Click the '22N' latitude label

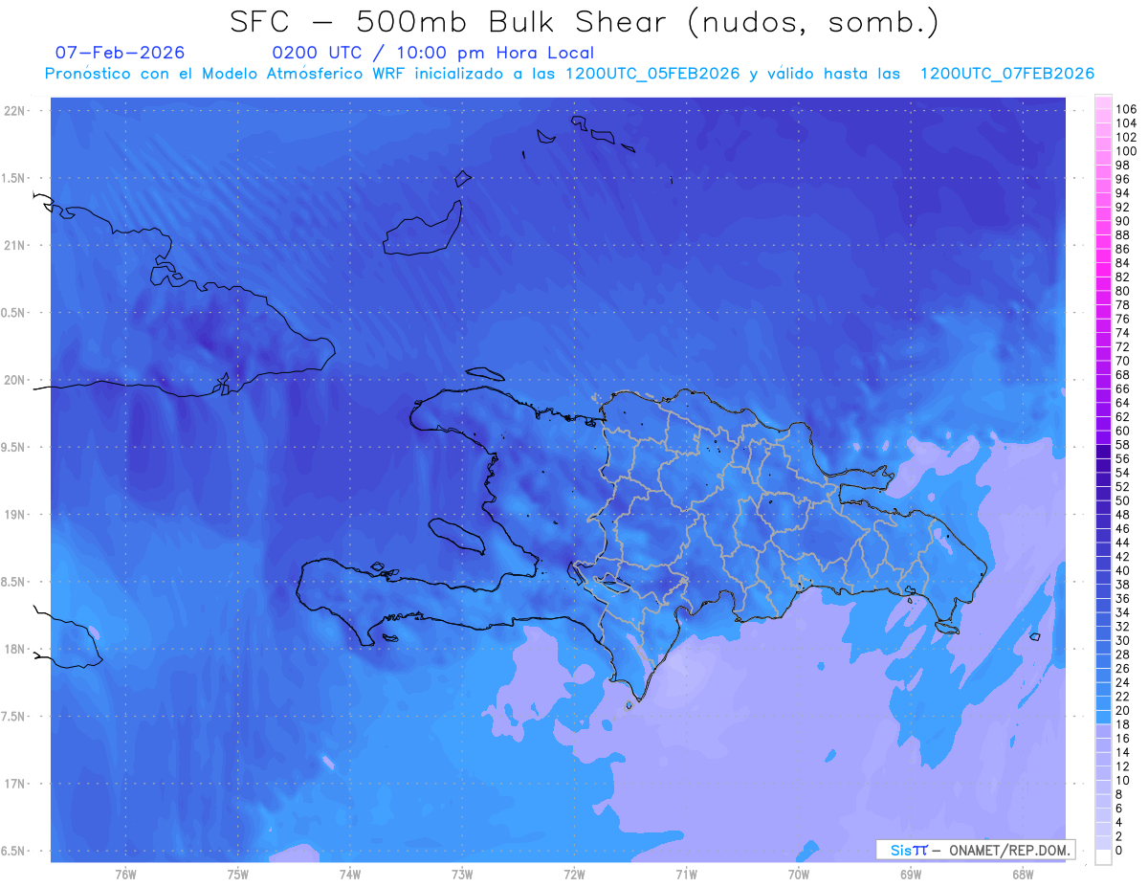(x=15, y=111)
